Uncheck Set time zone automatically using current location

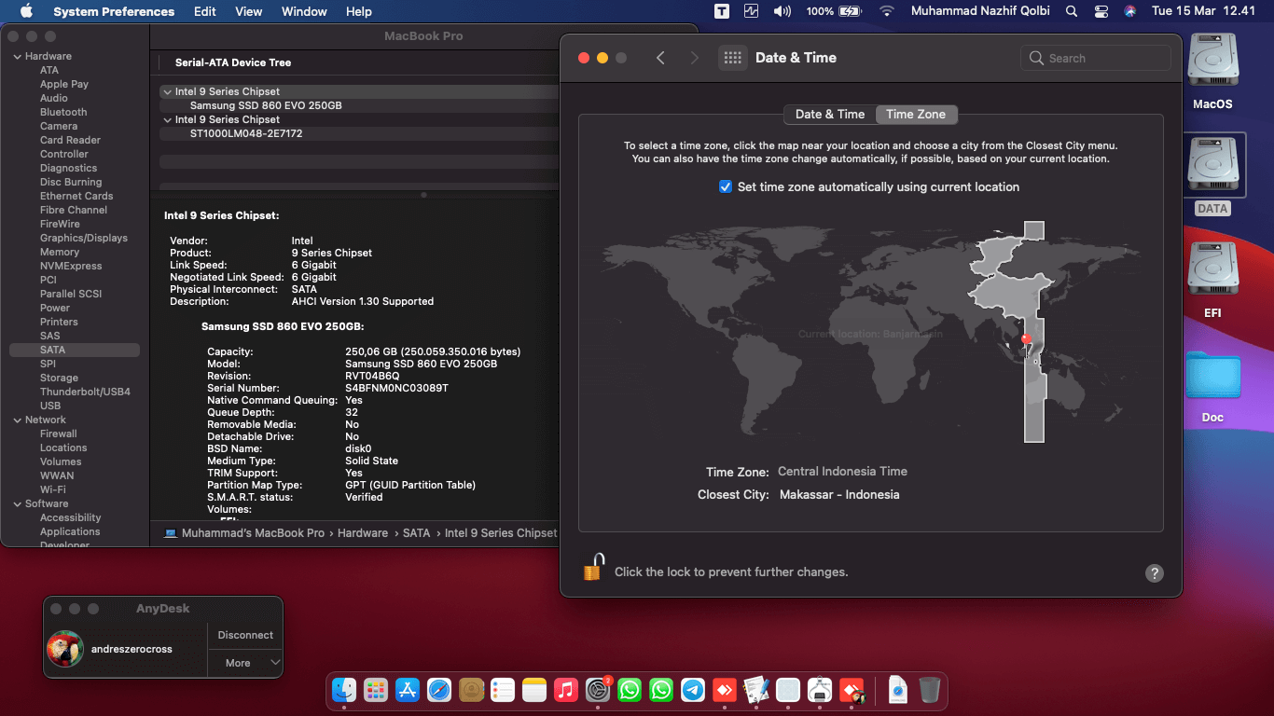726,186
